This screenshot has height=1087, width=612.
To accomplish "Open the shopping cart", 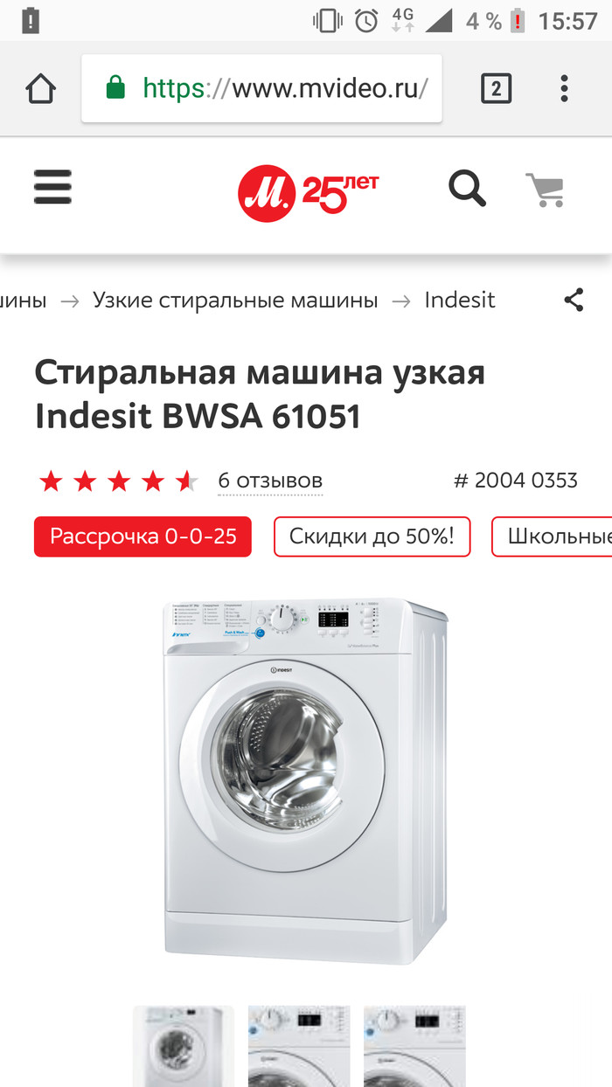I will tap(546, 190).
